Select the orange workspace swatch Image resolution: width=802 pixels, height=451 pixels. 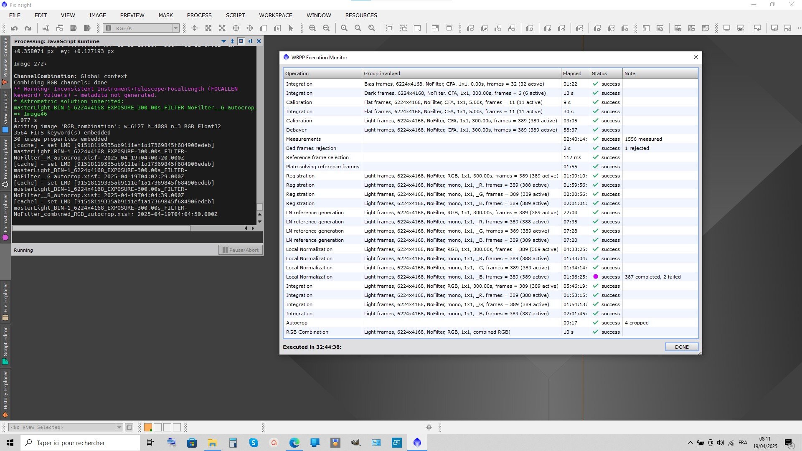[148, 427]
